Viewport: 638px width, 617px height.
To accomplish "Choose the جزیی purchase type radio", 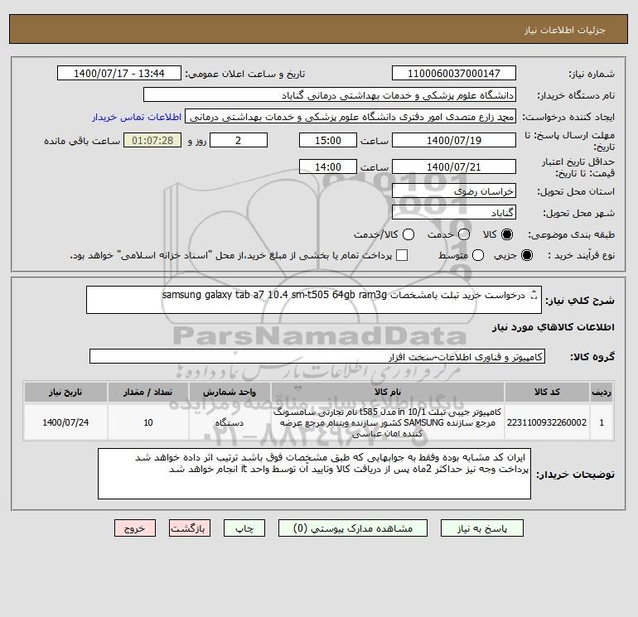I will pyautogui.click(x=526, y=255).
